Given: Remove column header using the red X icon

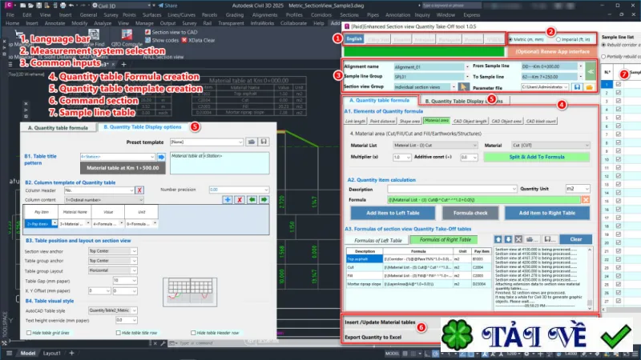Looking at the screenshot, I should pyautogui.click(x=139, y=190).
